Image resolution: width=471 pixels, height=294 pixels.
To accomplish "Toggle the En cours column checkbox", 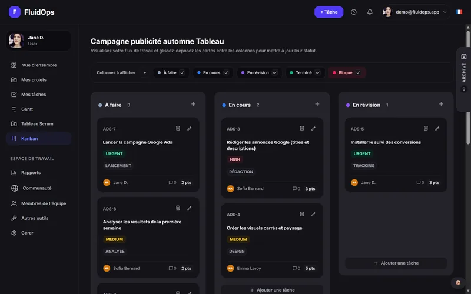I will (226, 72).
